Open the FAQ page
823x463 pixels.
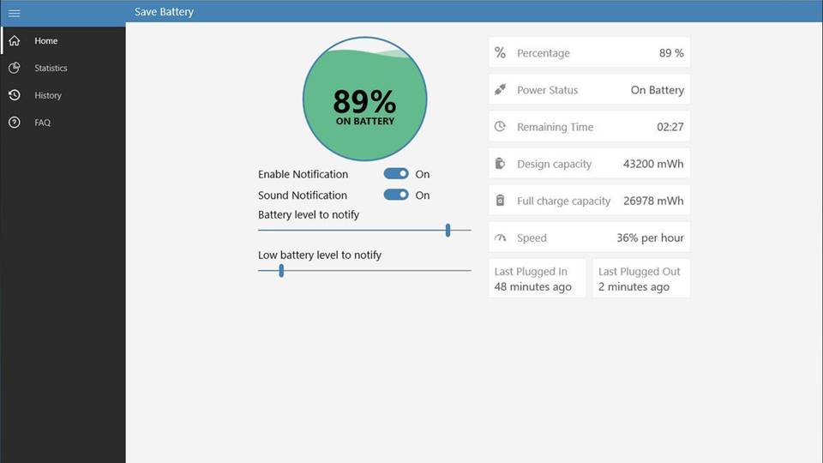[x=43, y=123]
